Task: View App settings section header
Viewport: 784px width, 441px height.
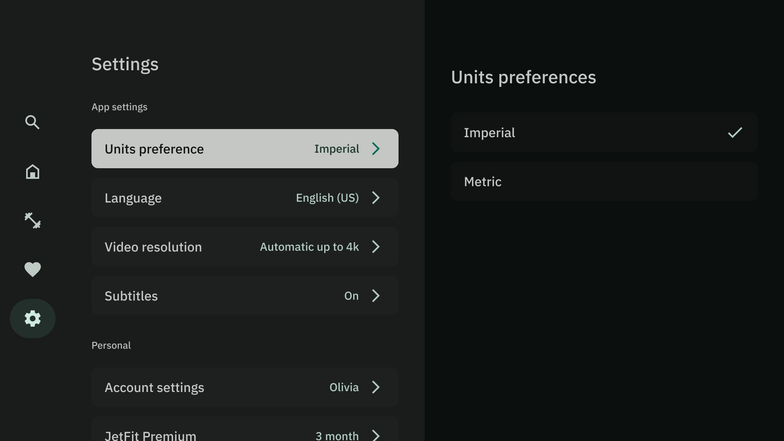Action: click(119, 107)
